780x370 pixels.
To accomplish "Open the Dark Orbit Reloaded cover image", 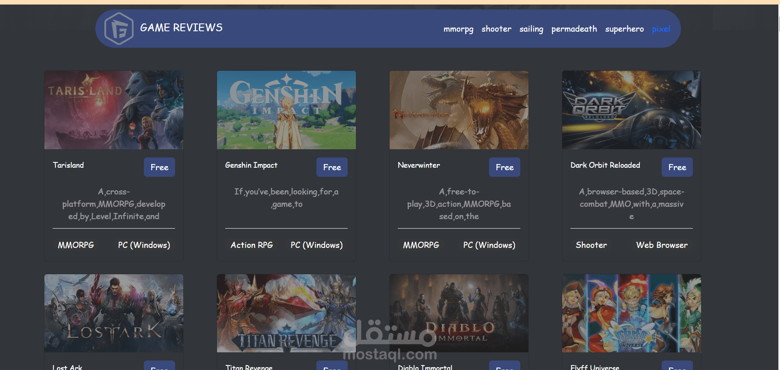I will (632, 110).
